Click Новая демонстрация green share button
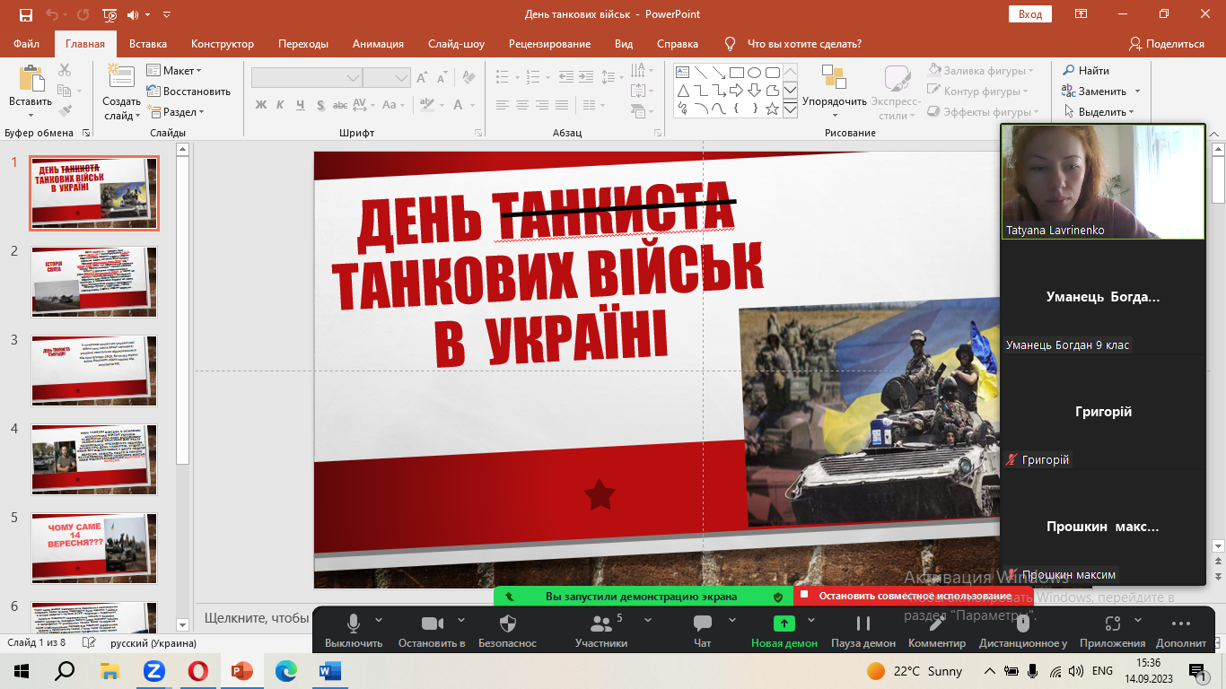 [784, 630]
